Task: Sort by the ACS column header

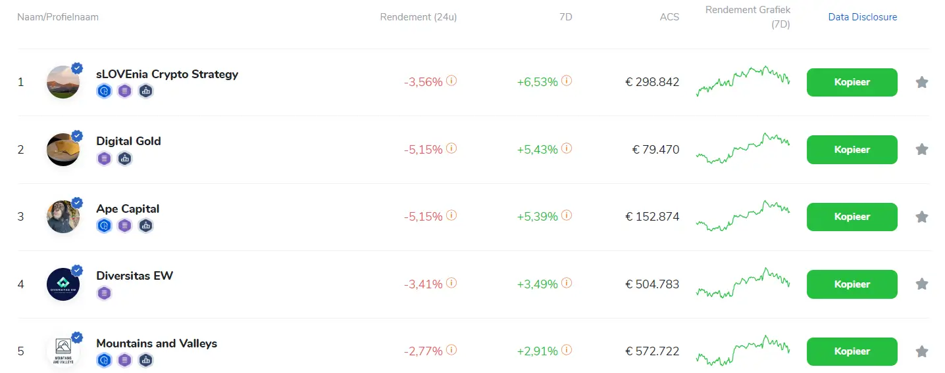Action: [x=669, y=17]
